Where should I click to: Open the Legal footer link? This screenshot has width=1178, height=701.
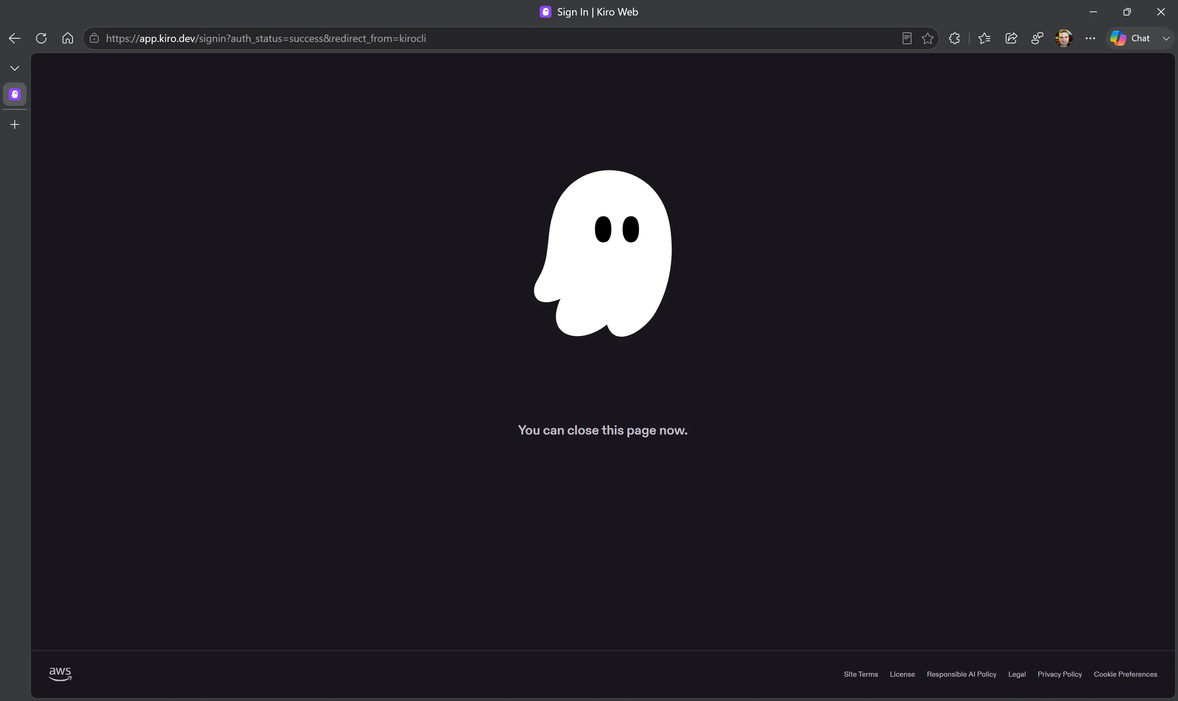pos(1016,674)
